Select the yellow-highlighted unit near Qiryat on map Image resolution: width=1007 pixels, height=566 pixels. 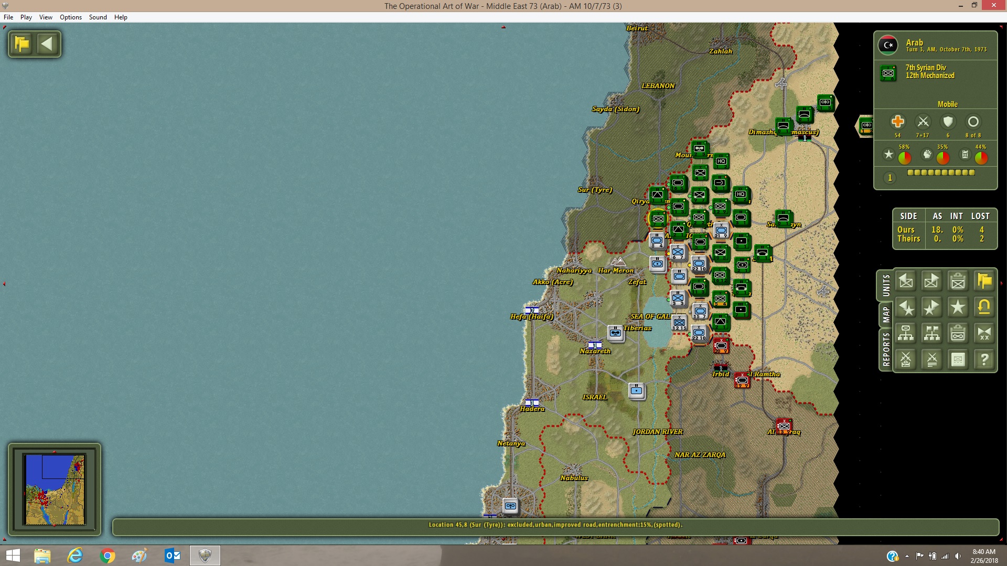[x=658, y=218]
